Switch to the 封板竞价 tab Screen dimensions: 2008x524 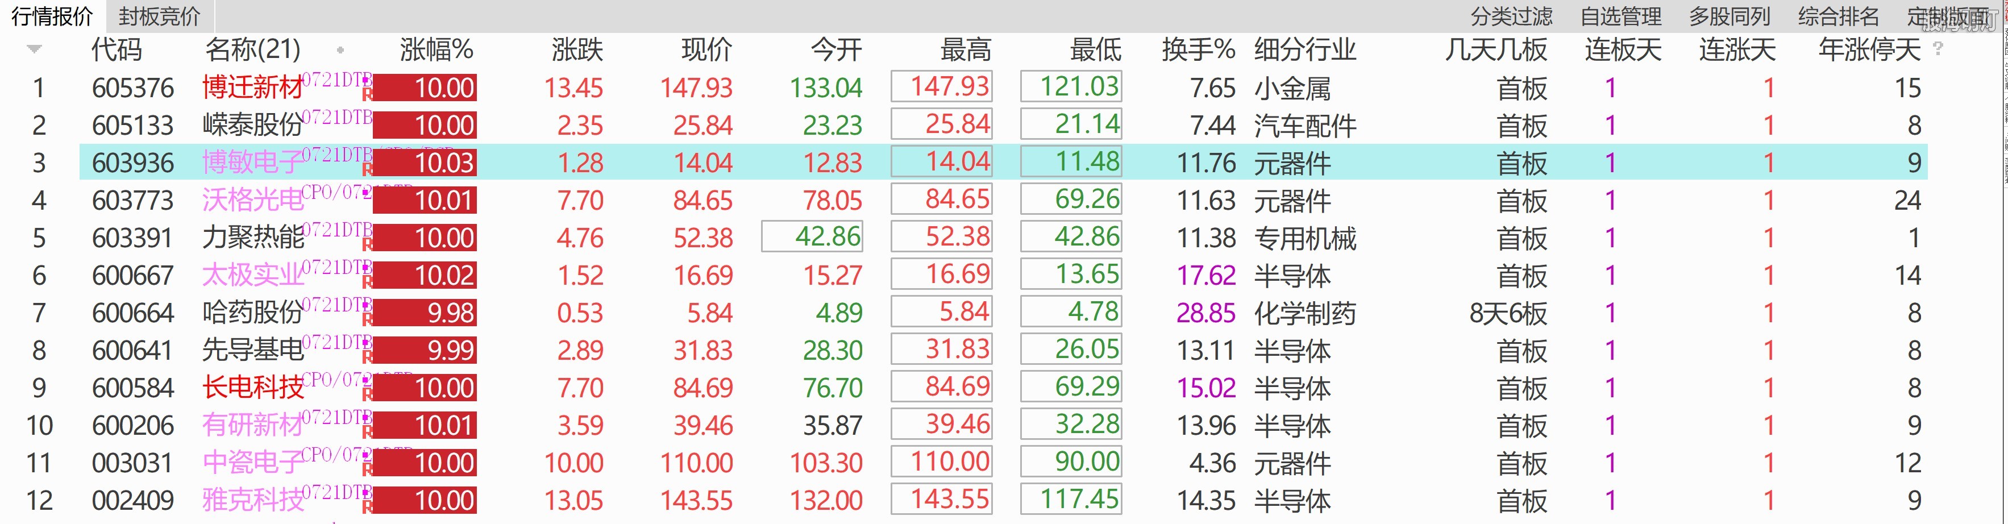click(159, 15)
